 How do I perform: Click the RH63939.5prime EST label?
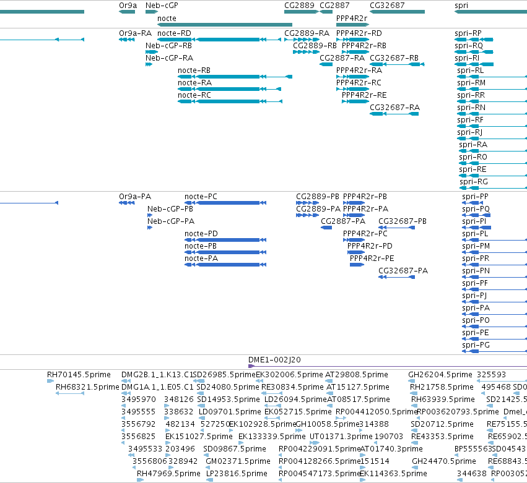[x=443, y=400]
